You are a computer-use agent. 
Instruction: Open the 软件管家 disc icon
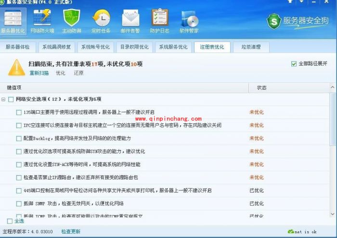[189, 21]
